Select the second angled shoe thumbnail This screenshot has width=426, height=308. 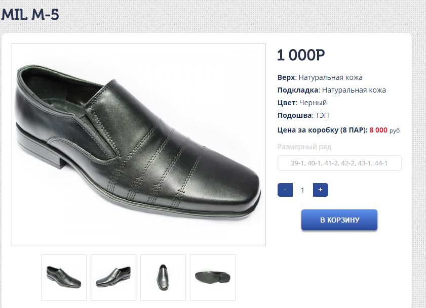point(113,277)
